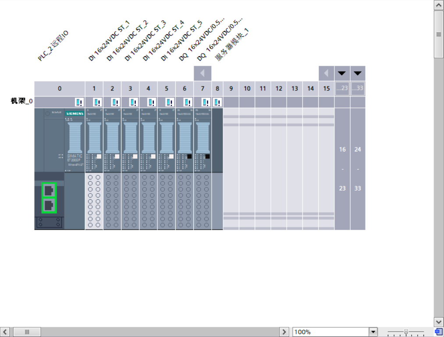Select the lower green Ethernet port
The image size is (444, 337).
tap(49, 206)
